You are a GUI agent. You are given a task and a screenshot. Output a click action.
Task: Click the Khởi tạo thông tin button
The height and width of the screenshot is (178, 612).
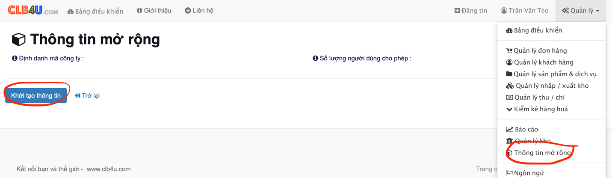tap(36, 95)
